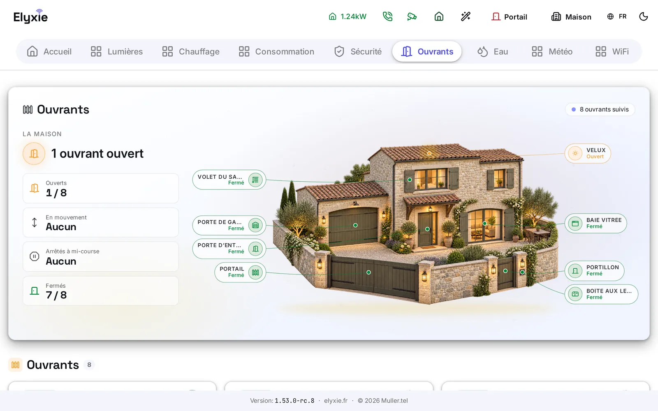Toggle dark mode with the moon icon
Viewport: 658px width, 411px height.
tap(644, 16)
